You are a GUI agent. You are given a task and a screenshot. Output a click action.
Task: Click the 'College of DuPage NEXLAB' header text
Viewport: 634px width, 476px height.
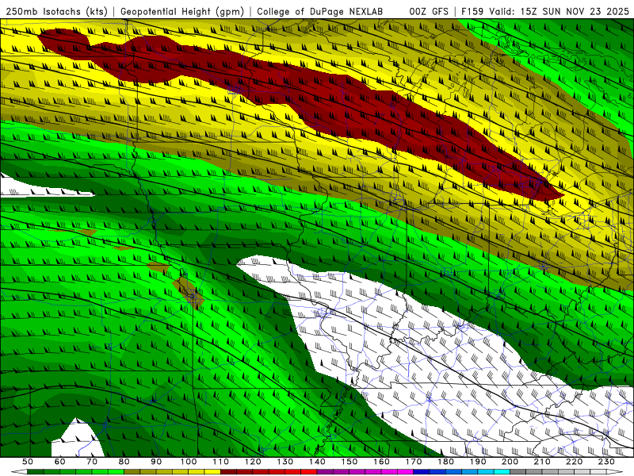(x=320, y=11)
